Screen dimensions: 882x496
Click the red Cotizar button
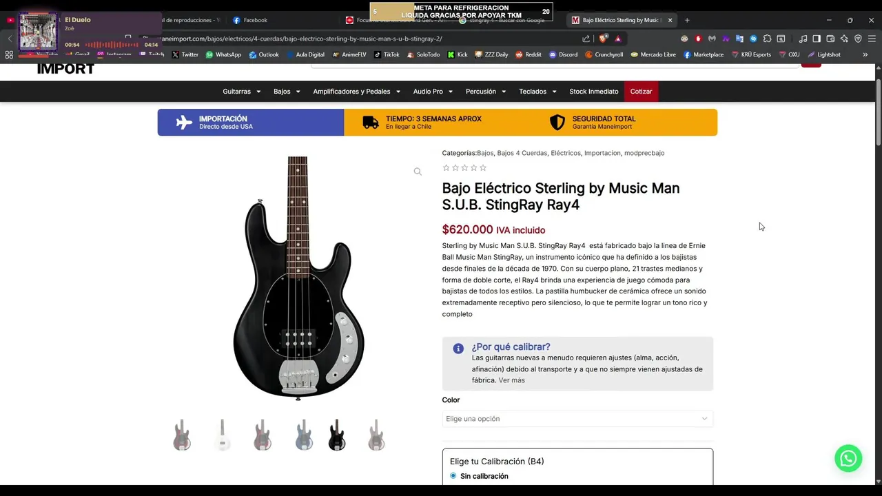[641, 91]
